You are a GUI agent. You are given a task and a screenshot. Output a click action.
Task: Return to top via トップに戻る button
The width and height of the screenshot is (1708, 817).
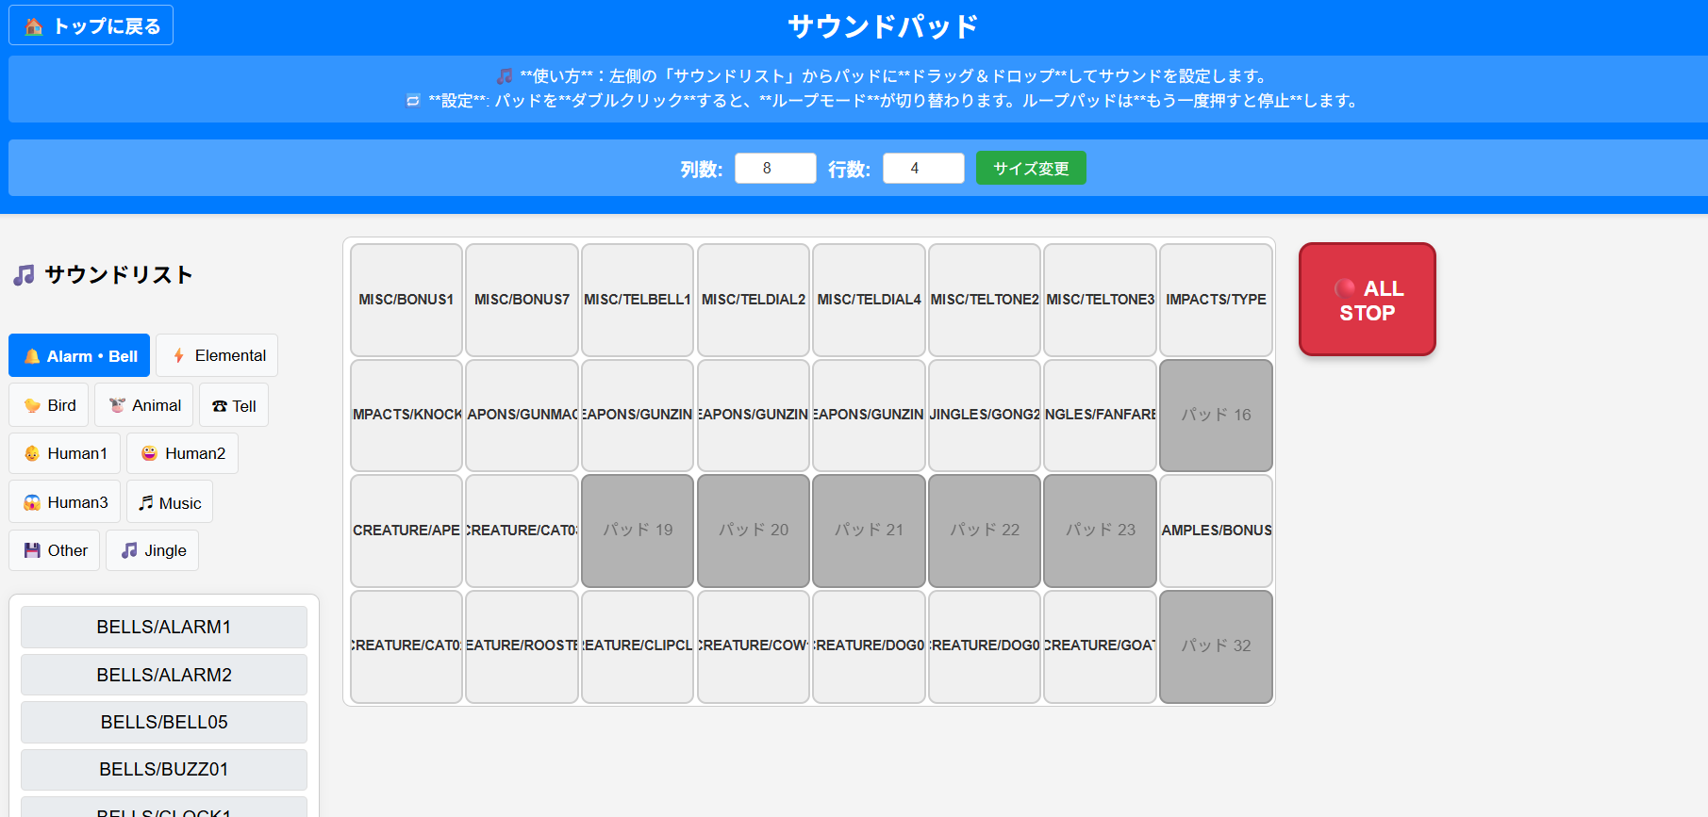point(91,25)
